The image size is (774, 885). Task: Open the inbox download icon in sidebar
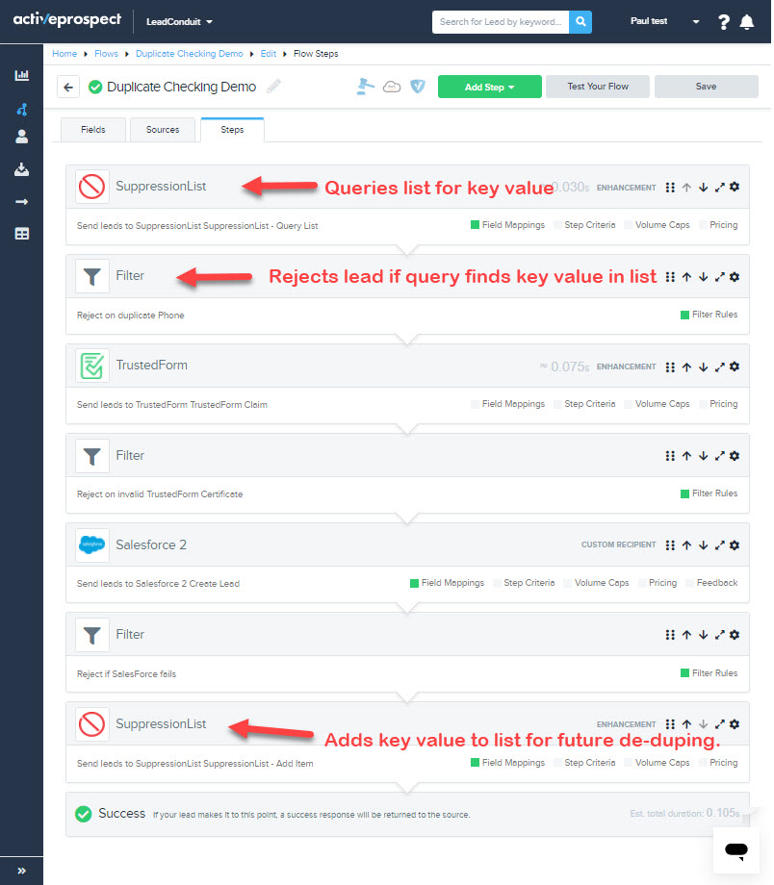pos(21,169)
